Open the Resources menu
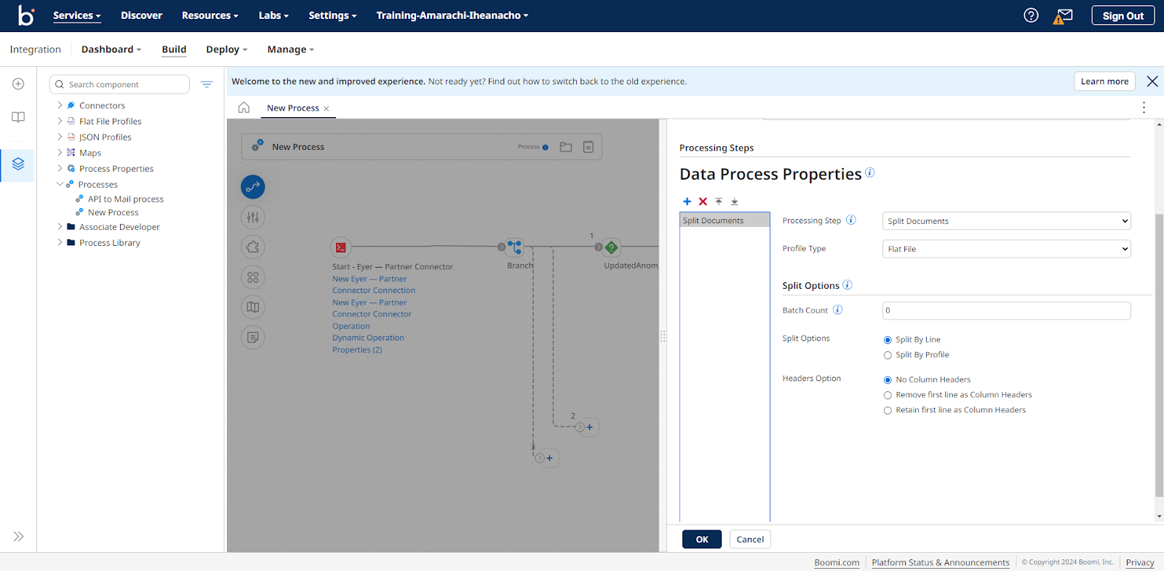The width and height of the screenshot is (1164, 571). point(210,15)
